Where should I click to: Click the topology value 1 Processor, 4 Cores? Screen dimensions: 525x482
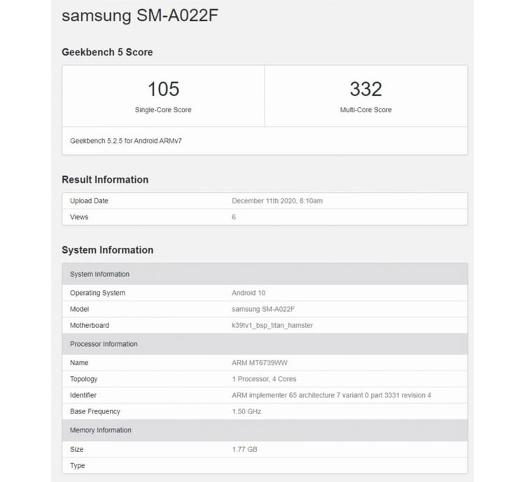[264, 379]
